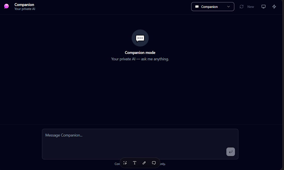Start a New conversation
This screenshot has width=284, height=170.
point(250,7)
